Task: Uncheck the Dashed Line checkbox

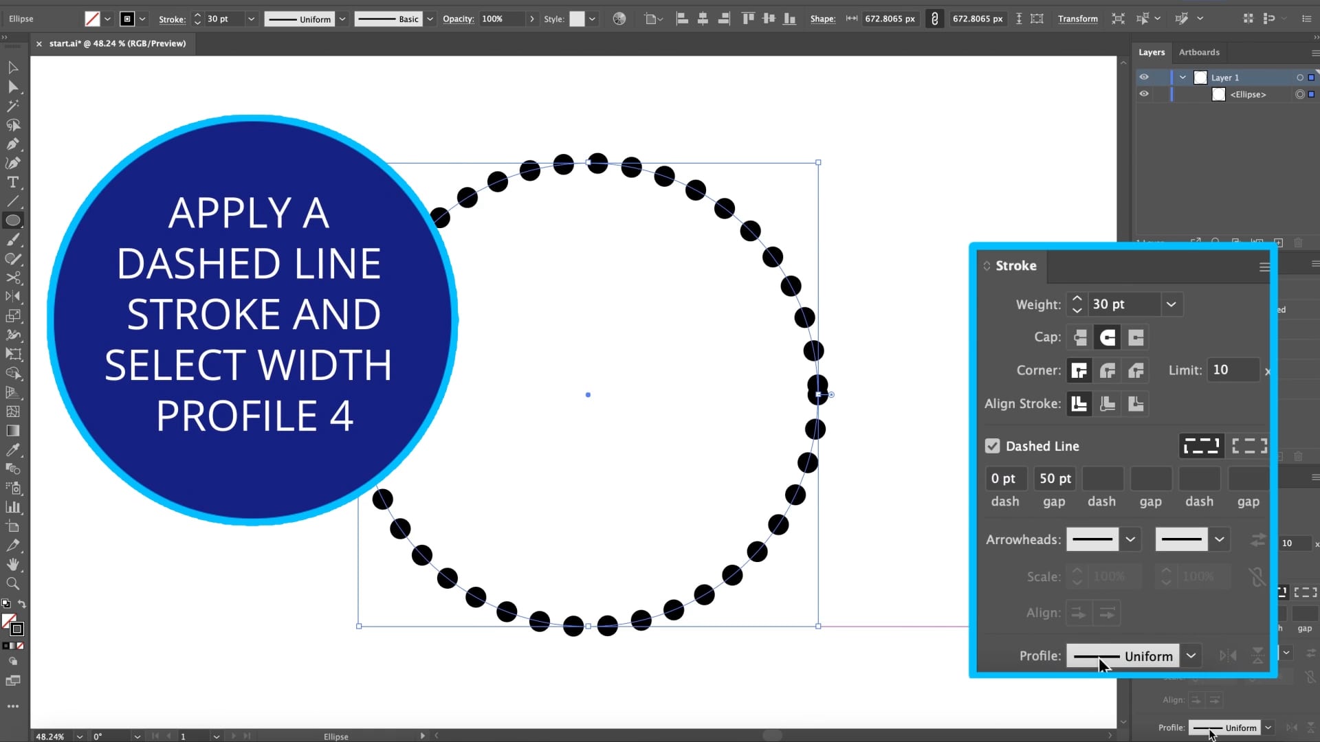Action: [x=992, y=446]
